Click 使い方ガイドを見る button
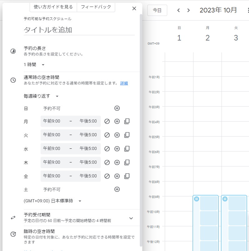This screenshot has width=249, height=251. pos(53,7)
